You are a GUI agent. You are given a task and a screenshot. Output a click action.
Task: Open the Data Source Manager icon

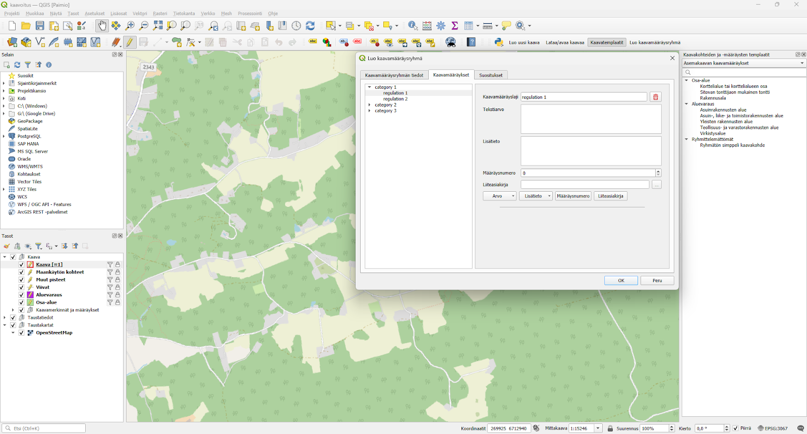[x=12, y=42]
